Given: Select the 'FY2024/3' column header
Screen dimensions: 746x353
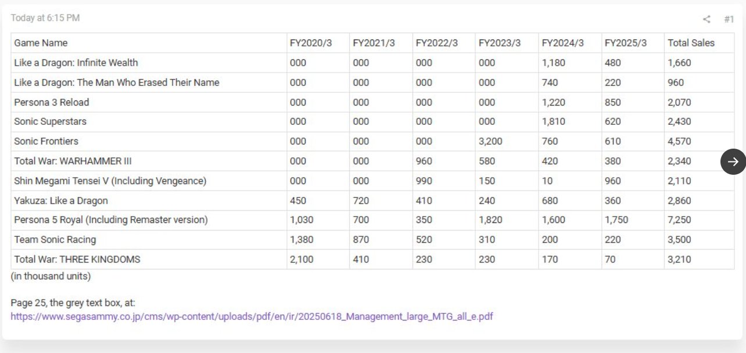Looking at the screenshot, I should [570, 43].
